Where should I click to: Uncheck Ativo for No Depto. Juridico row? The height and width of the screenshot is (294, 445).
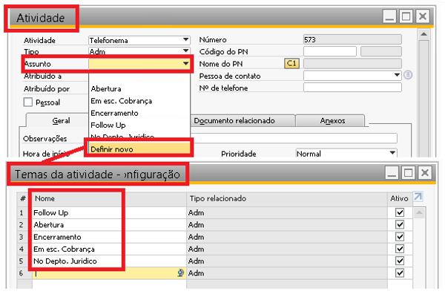click(x=400, y=261)
